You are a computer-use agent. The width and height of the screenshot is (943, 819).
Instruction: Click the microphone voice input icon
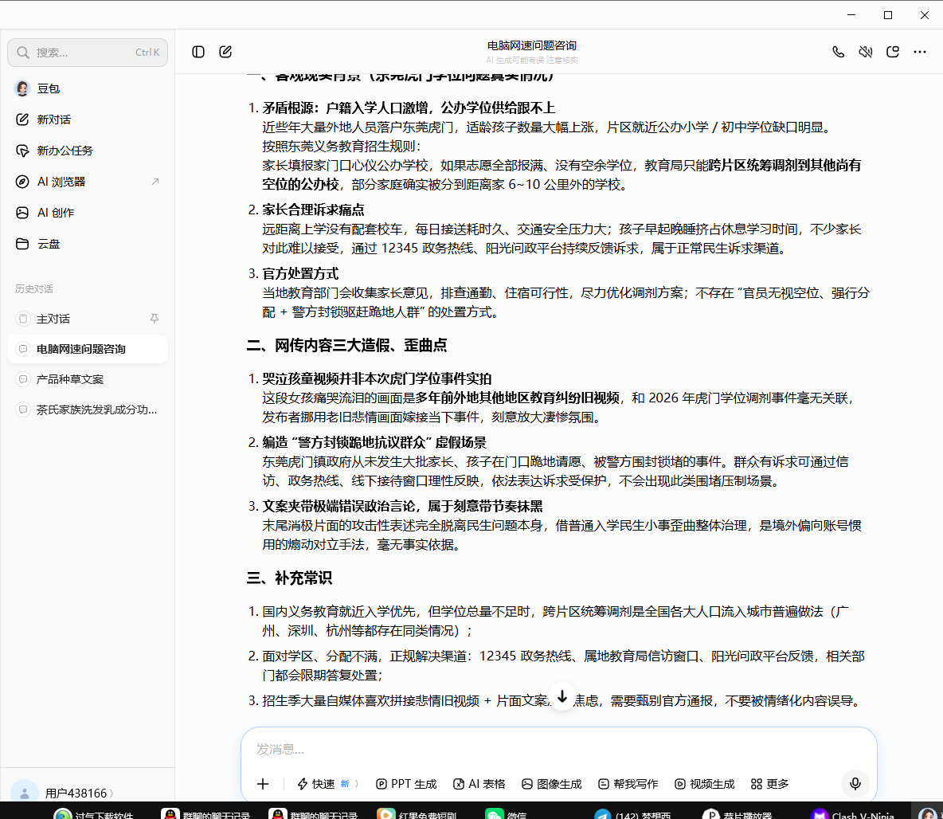pos(855,783)
